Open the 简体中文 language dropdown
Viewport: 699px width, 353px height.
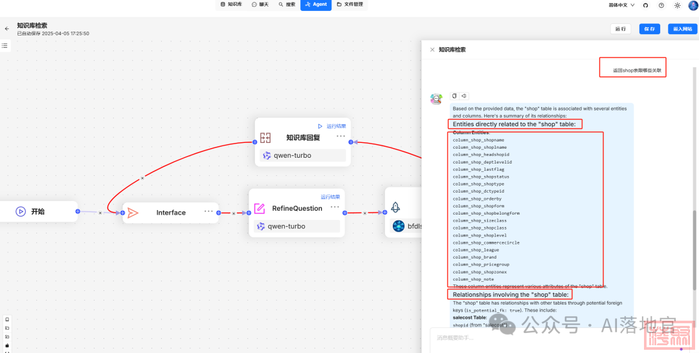coord(621,5)
